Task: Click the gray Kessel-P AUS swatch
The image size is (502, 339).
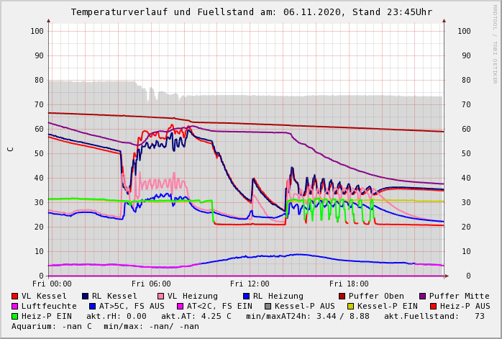Action: [x=268, y=306]
